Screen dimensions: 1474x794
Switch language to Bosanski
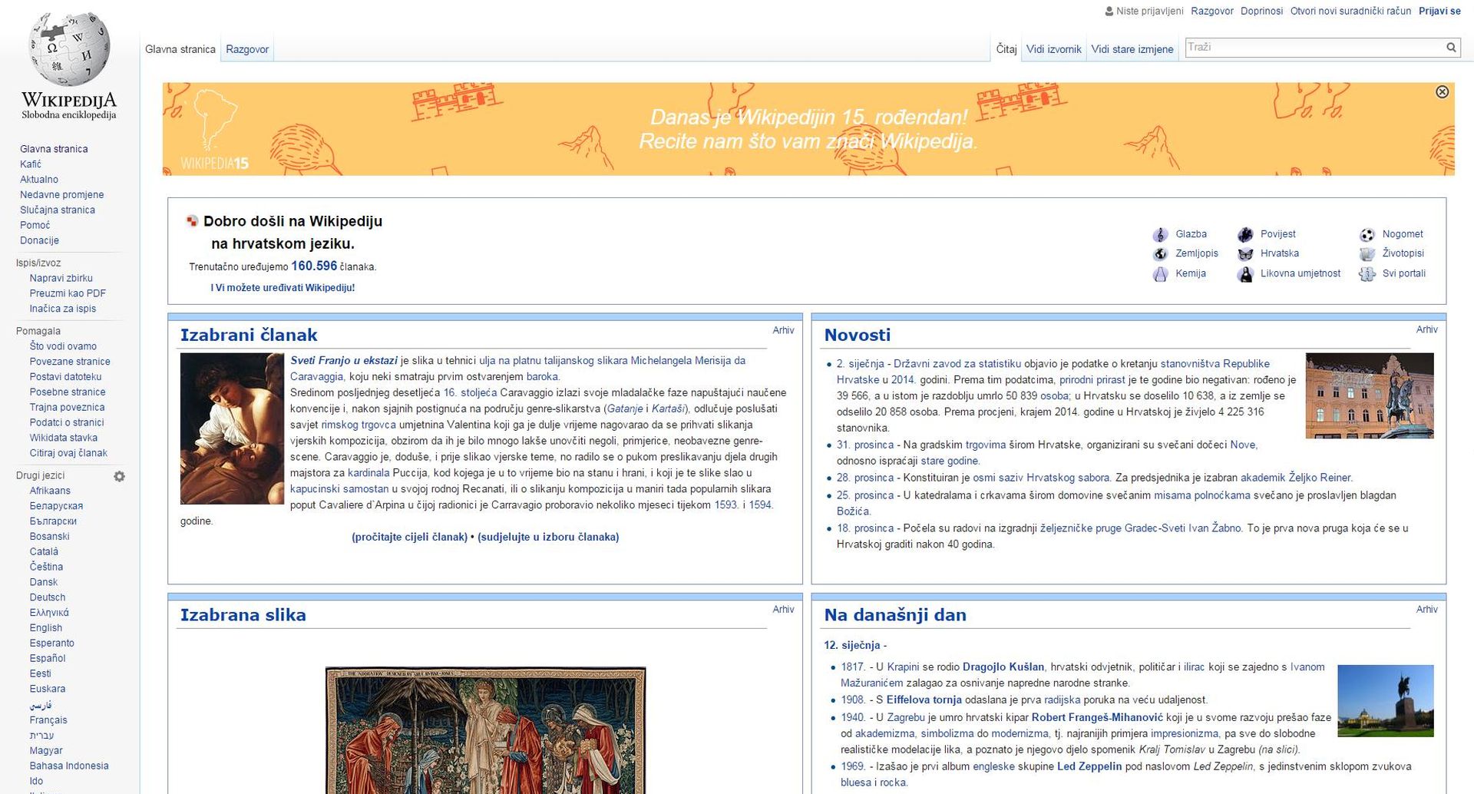(x=50, y=537)
